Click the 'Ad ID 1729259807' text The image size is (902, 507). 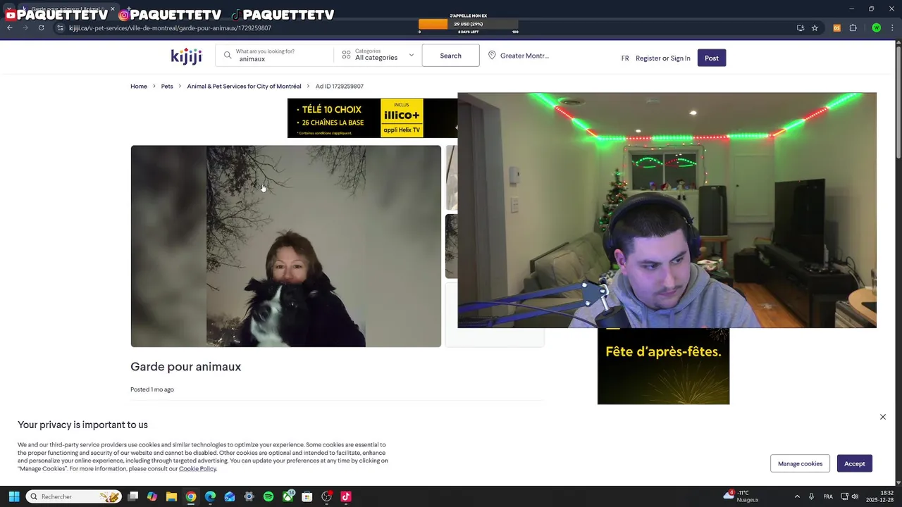tap(340, 86)
